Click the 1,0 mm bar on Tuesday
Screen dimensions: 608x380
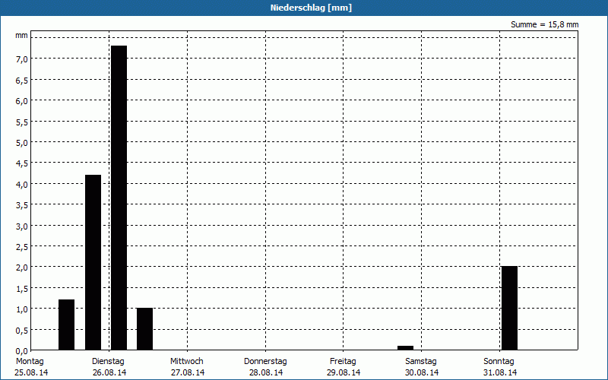pyautogui.click(x=144, y=329)
